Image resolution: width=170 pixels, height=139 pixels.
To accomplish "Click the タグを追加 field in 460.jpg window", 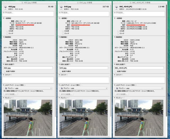I will pos(28,14).
